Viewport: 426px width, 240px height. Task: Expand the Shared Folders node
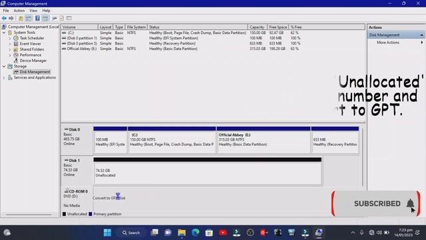click(10, 49)
